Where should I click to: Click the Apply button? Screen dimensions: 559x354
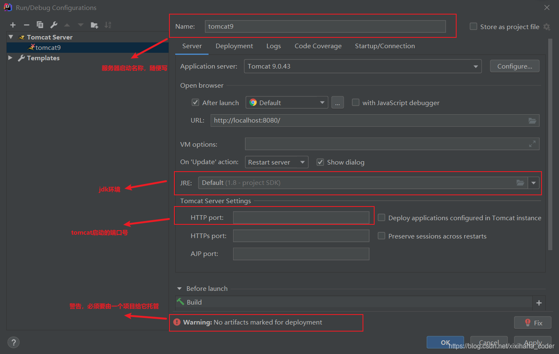(x=533, y=342)
